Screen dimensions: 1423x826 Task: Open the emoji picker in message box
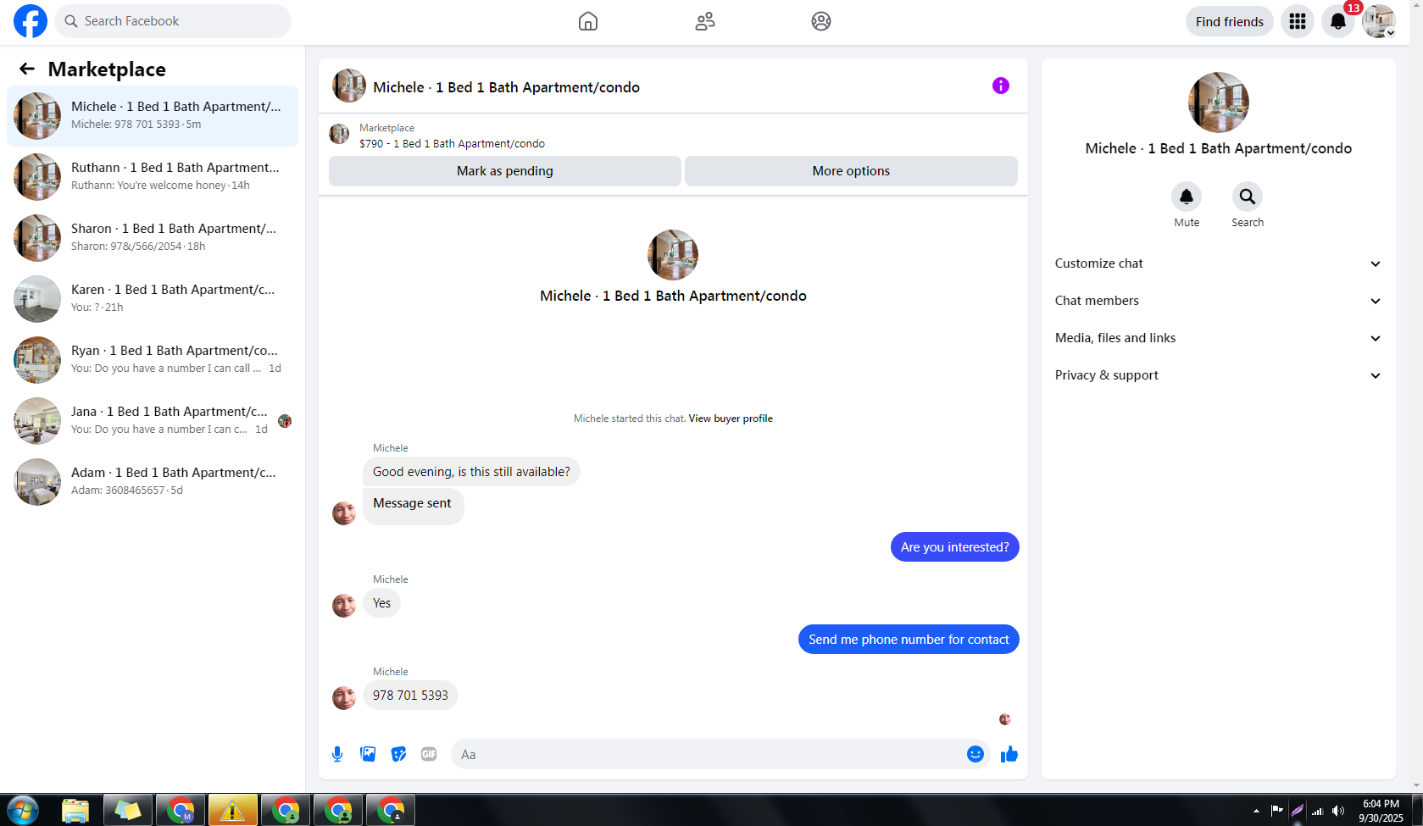[976, 754]
